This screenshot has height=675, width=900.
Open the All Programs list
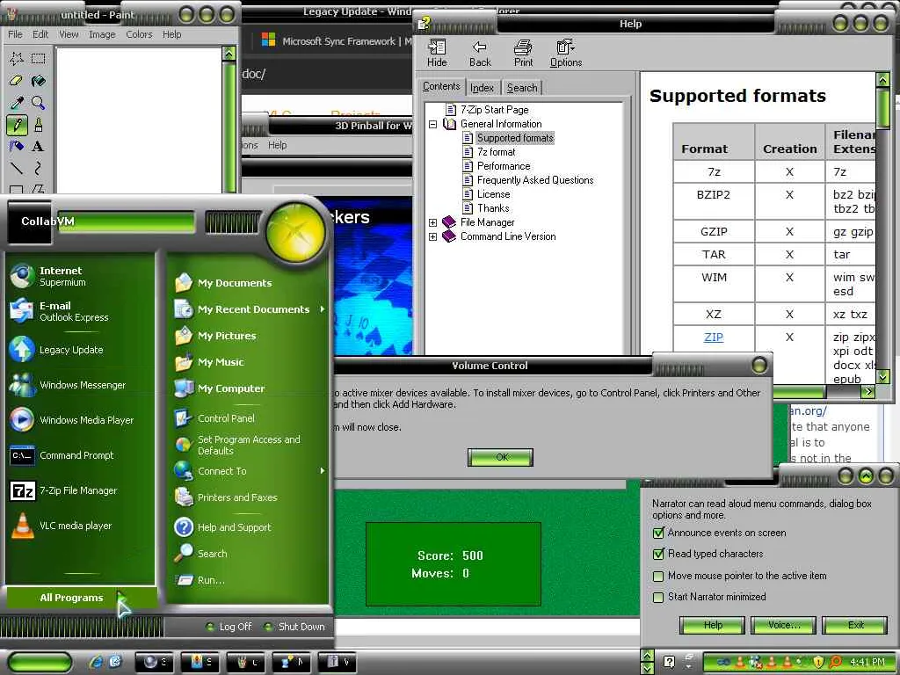coord(80,598)
